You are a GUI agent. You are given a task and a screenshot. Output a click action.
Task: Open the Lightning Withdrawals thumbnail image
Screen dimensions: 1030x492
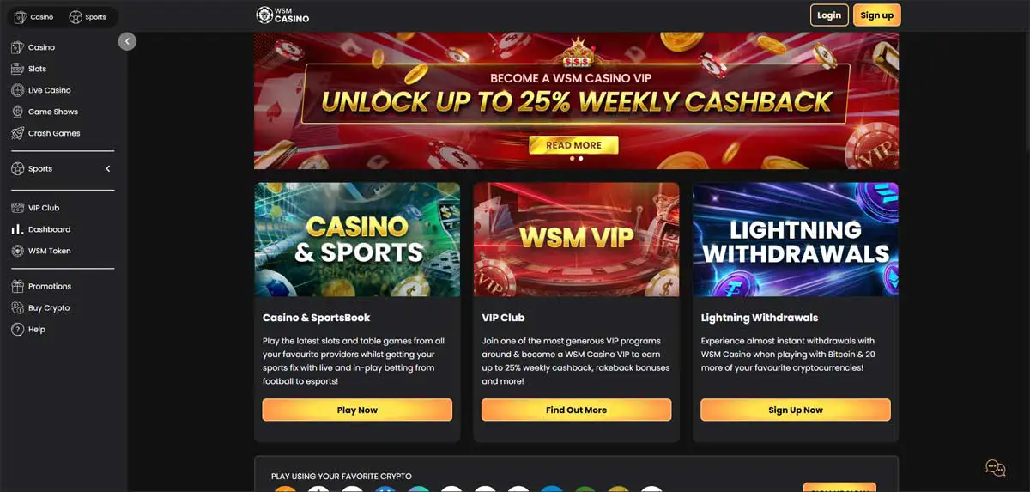pos(796,240)
